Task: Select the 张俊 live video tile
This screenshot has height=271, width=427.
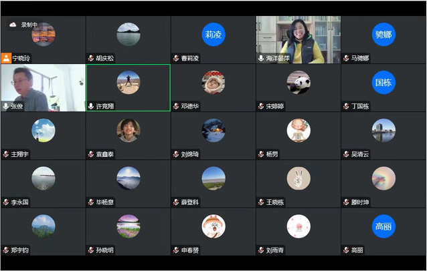Action: coord(43,85)
